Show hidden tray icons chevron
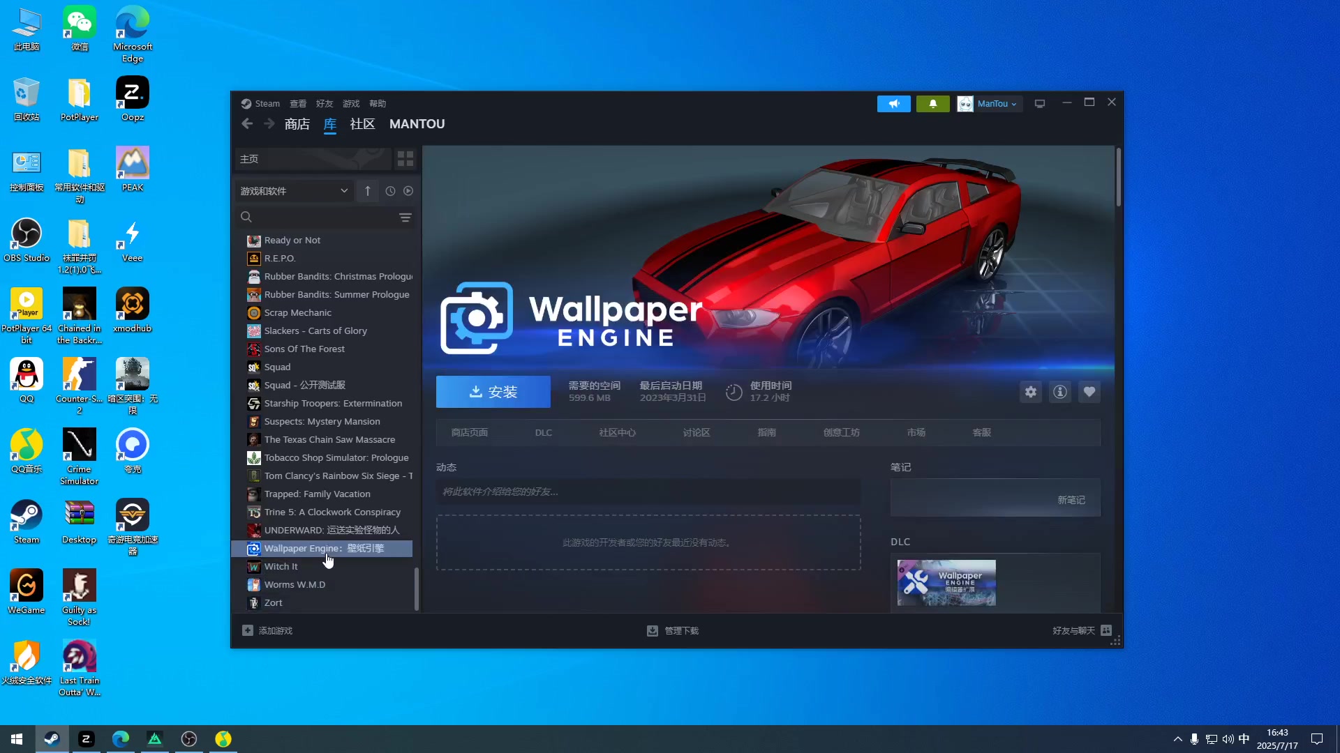This screenshot has width=1340, height=753. point(1177,739)
